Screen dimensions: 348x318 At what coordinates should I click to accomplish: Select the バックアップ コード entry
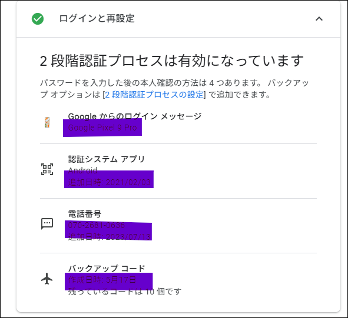178,280
